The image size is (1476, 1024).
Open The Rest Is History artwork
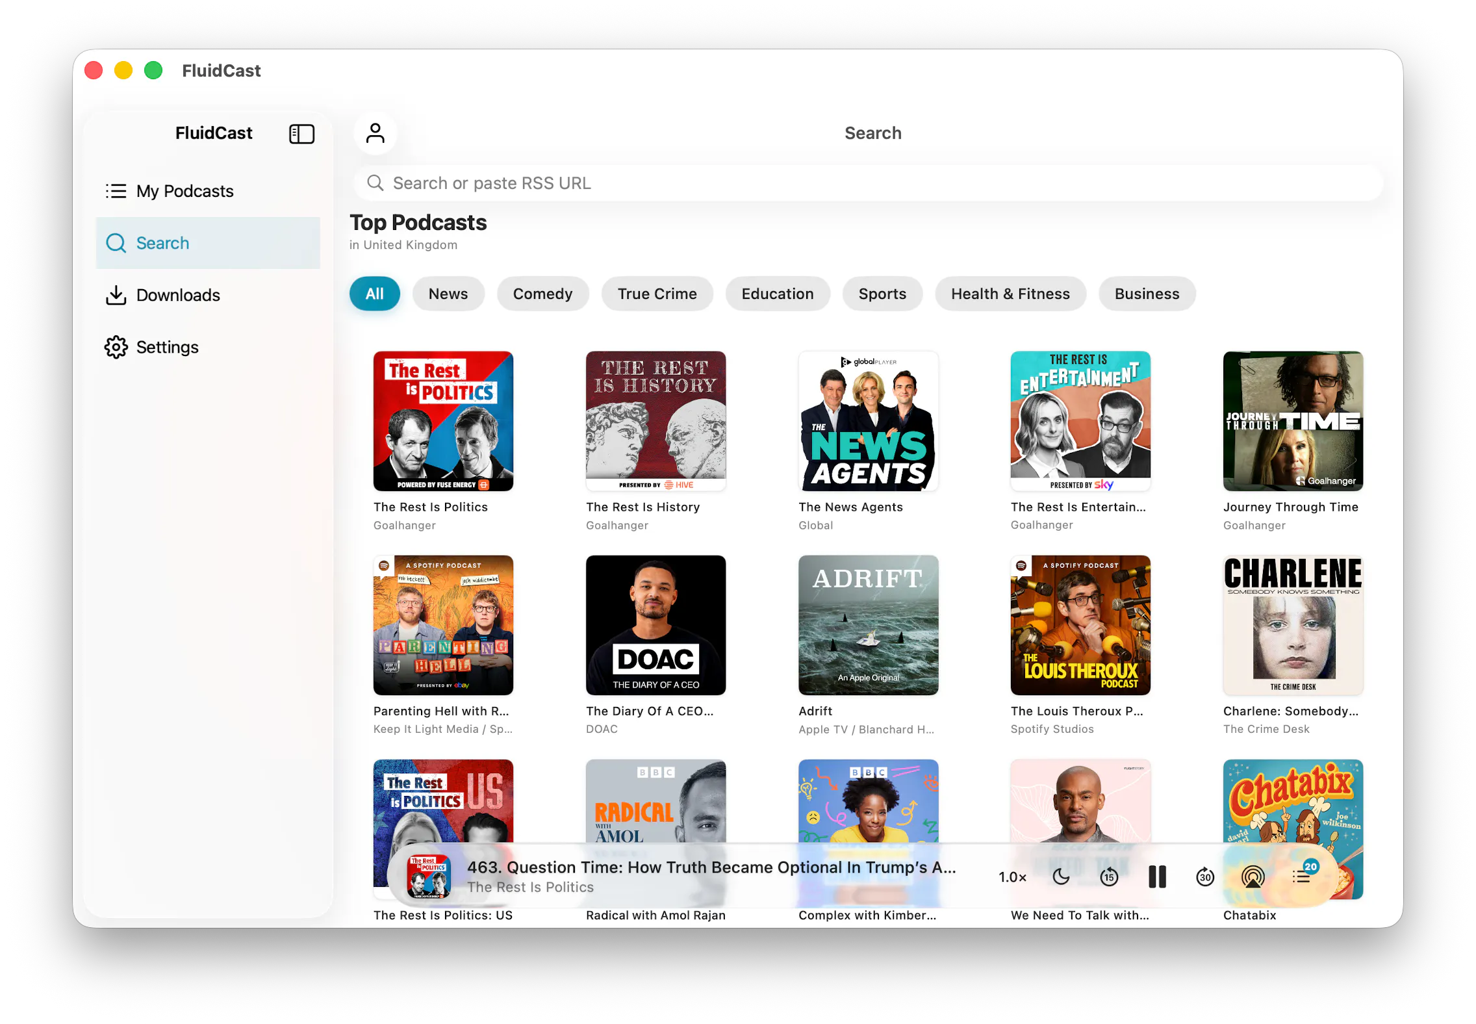655,421
